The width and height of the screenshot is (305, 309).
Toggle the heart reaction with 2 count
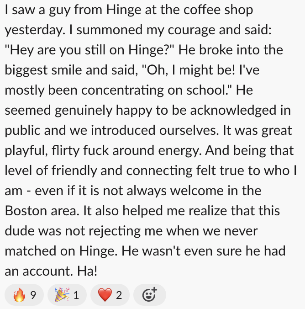pos(110,295)
